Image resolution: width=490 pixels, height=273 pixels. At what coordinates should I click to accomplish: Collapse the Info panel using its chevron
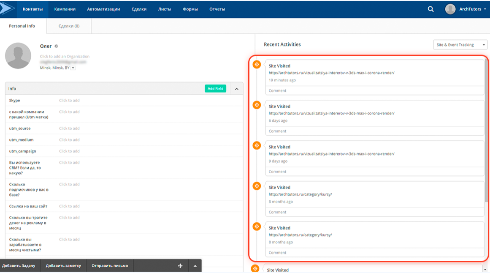pos(236,88)
